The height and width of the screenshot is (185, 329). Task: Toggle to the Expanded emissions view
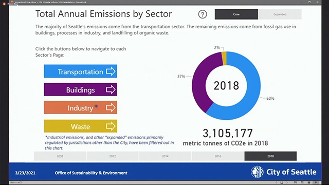[280, 14]
